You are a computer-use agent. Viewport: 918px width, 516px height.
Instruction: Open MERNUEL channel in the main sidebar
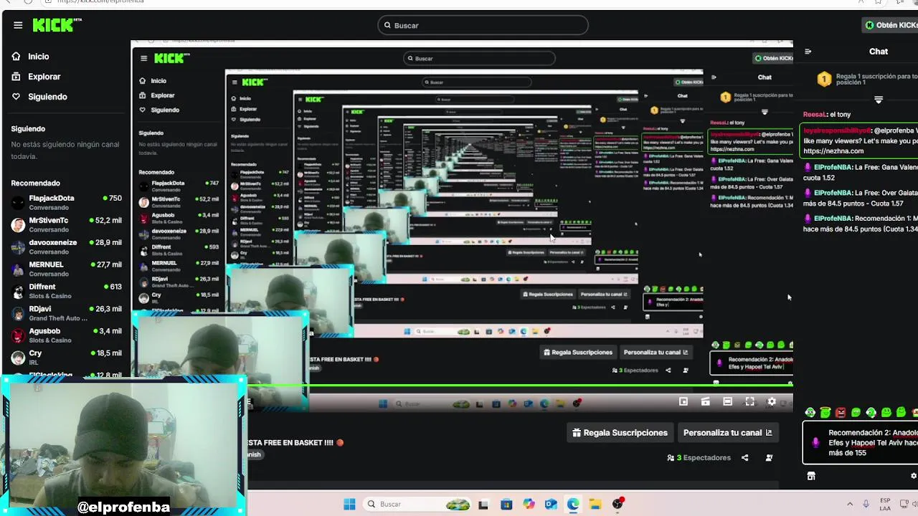[x=66, y=269]
